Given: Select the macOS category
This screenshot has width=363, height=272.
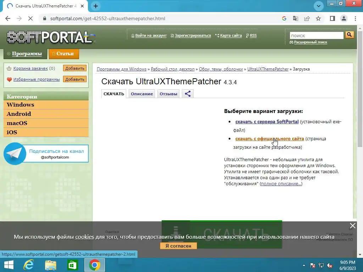Looking at the screenshot, I should [46, 123].
